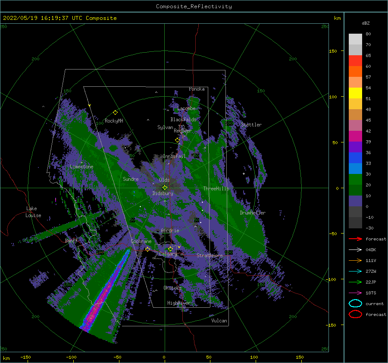Click the yellow diamond marker below RedDeer
The width and height of the screenshot is (388, 363).
(177, 140)
